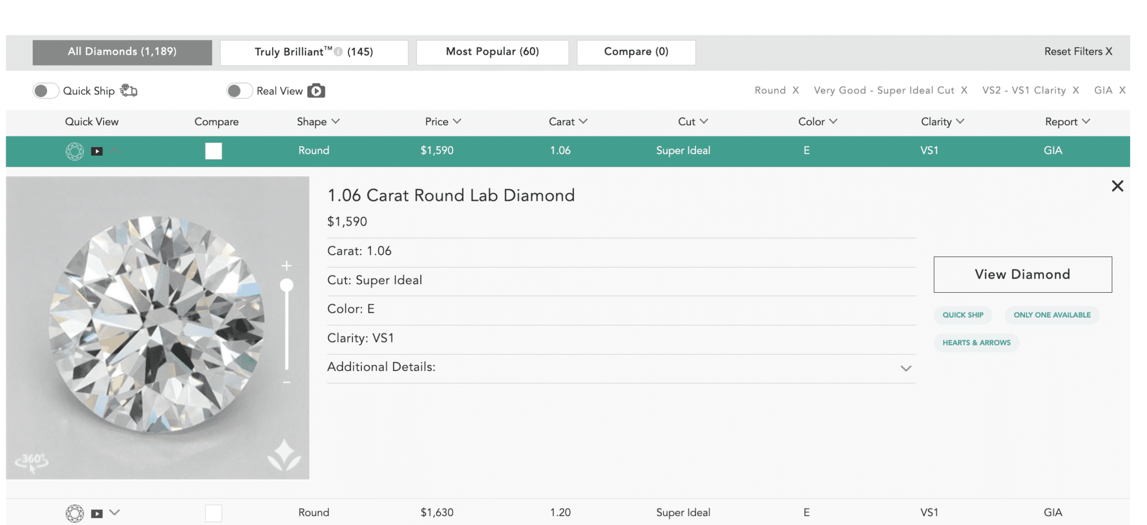Zoom out with the minus icon

[x=287, y=382]
